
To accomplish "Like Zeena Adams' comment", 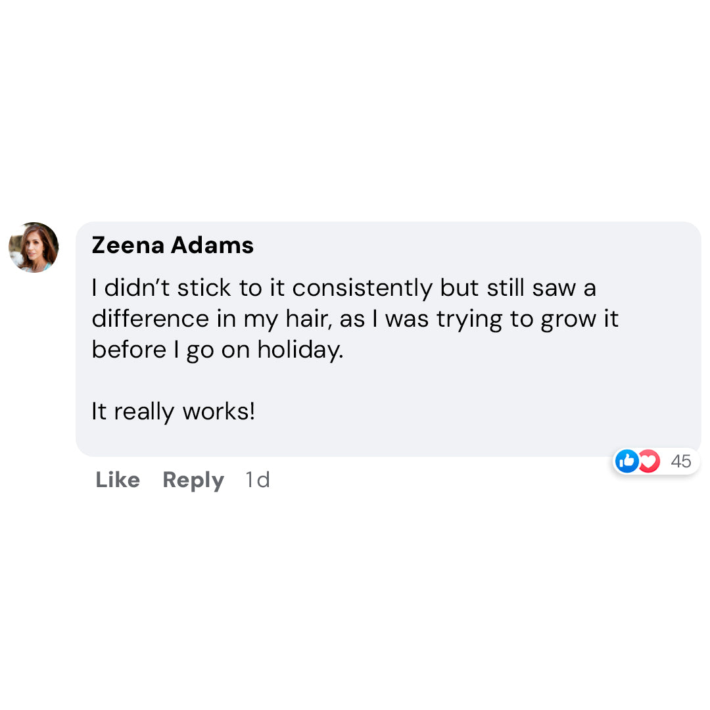I will (118, 480).
